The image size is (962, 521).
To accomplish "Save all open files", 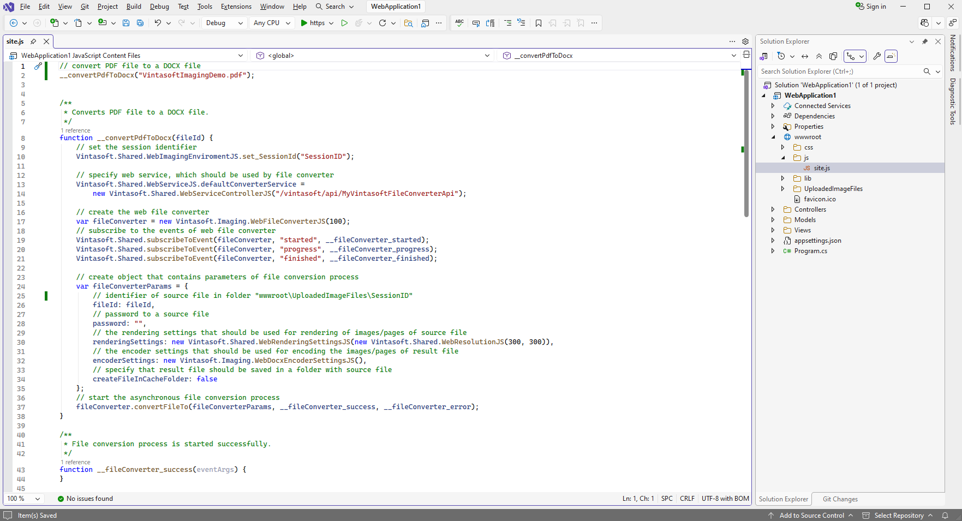I will pyautogui.click(x=140, y=23).
